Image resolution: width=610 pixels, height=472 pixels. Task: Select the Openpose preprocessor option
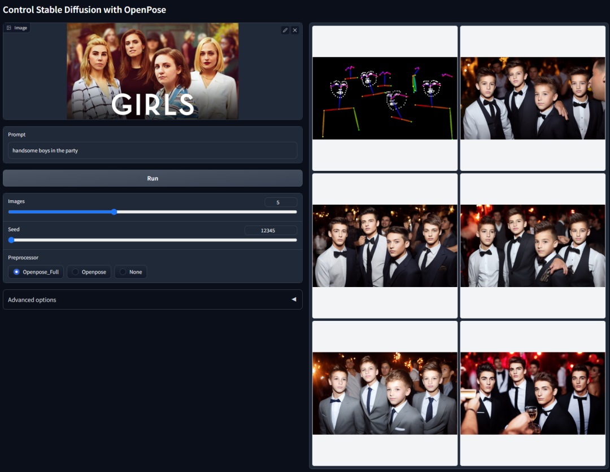pyautogui.click(x=89, y=272)
